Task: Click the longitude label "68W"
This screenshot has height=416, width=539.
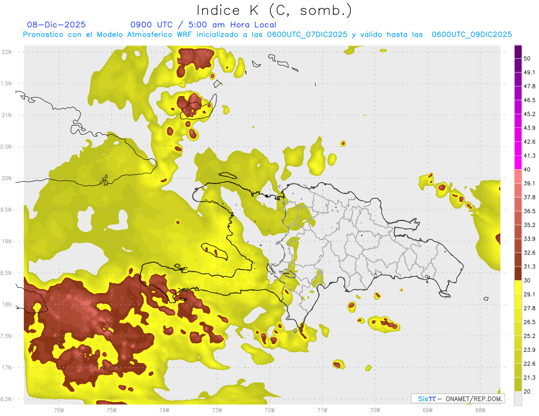Action: [480, 410]
